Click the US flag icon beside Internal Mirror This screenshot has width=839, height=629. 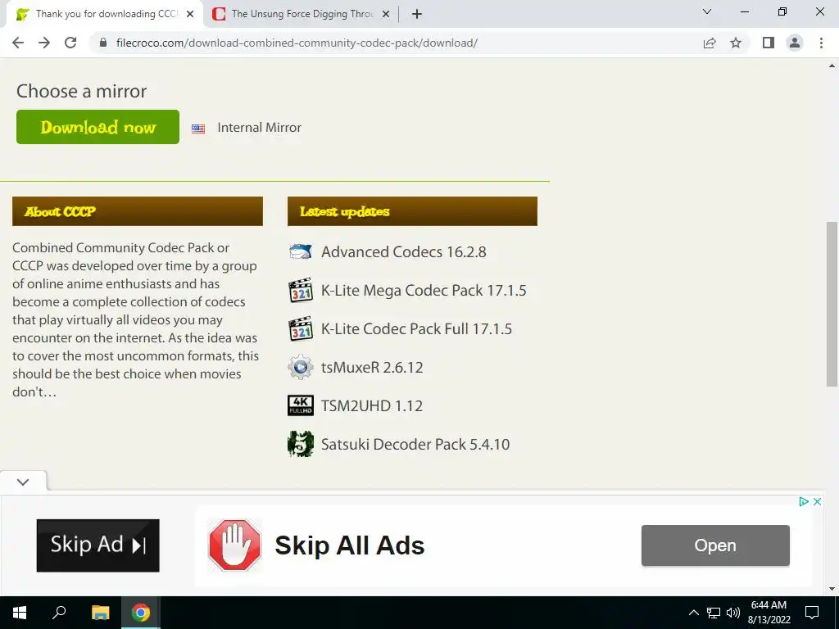198,129
